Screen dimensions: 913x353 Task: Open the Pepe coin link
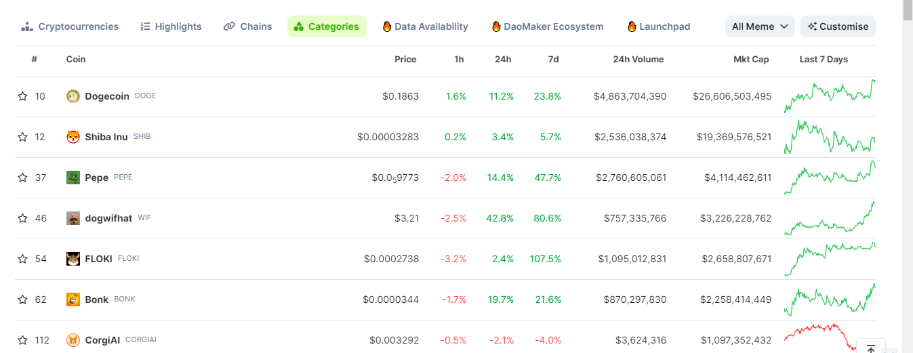click(96, 178)
